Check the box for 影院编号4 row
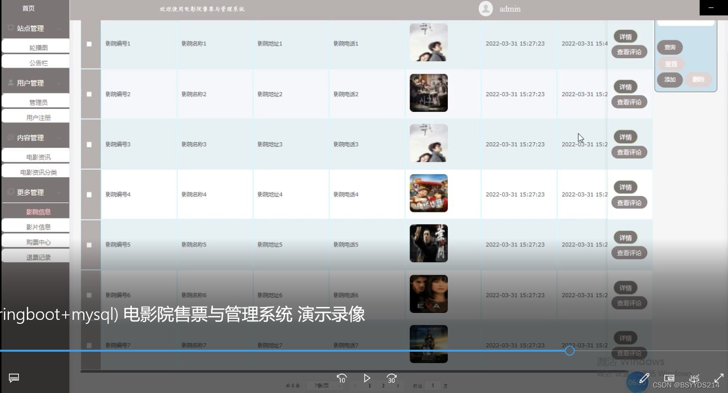 pos(89,195)
